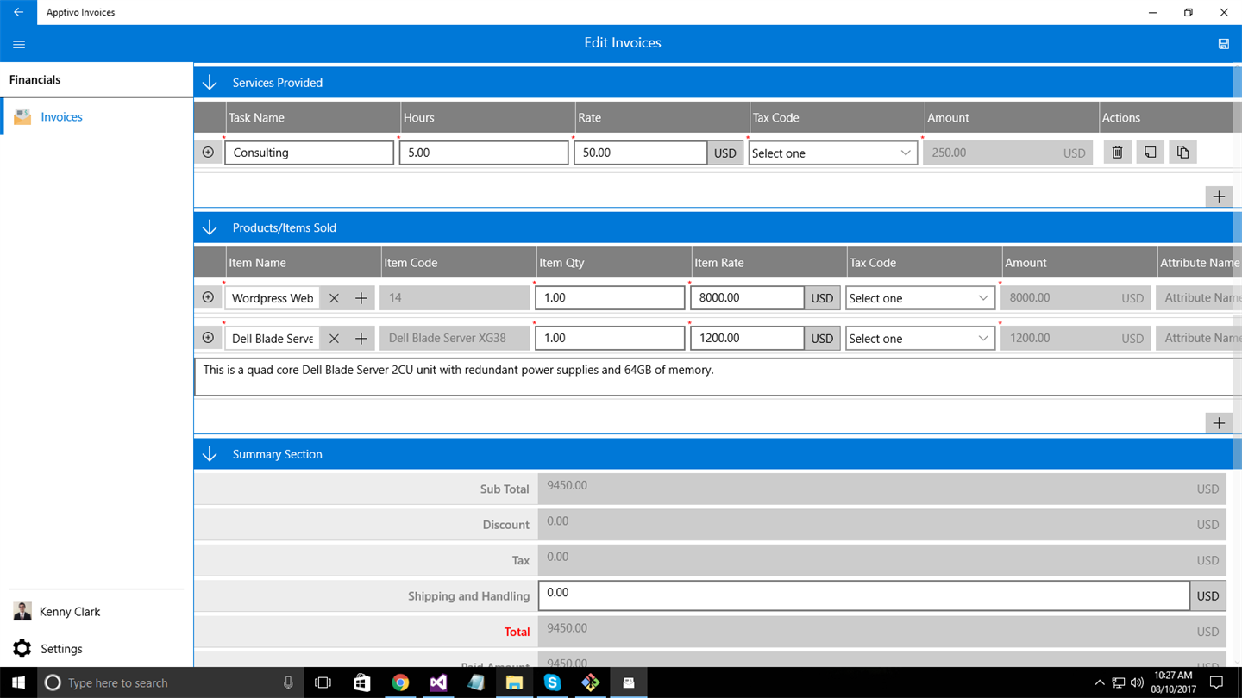Add a note to the Consulting row
1242x698 pixels.
pyautogui.click(x=1150, y=153)
